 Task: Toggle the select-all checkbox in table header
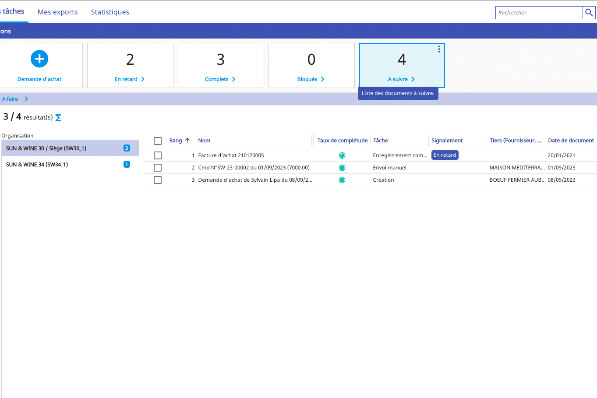[x=158, y=141]
